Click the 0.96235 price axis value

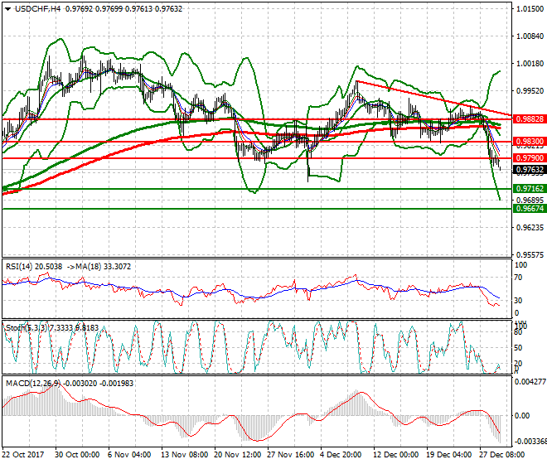530,228
